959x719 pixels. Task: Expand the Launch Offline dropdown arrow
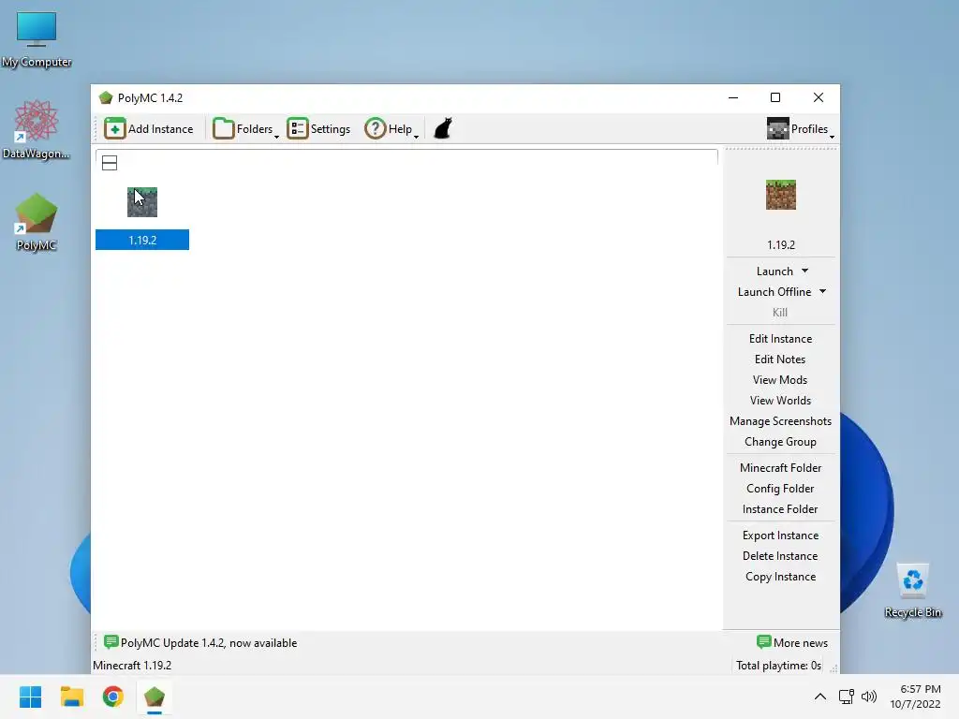click(x=822, y=292)
